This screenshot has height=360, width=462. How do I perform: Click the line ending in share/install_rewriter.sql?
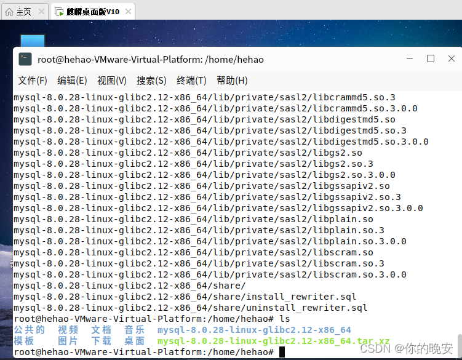[x=185, y=297]
